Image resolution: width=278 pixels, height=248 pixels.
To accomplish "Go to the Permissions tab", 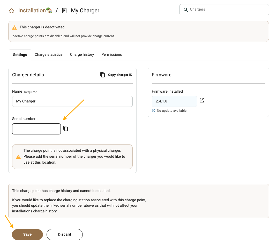I will (111, 55).
